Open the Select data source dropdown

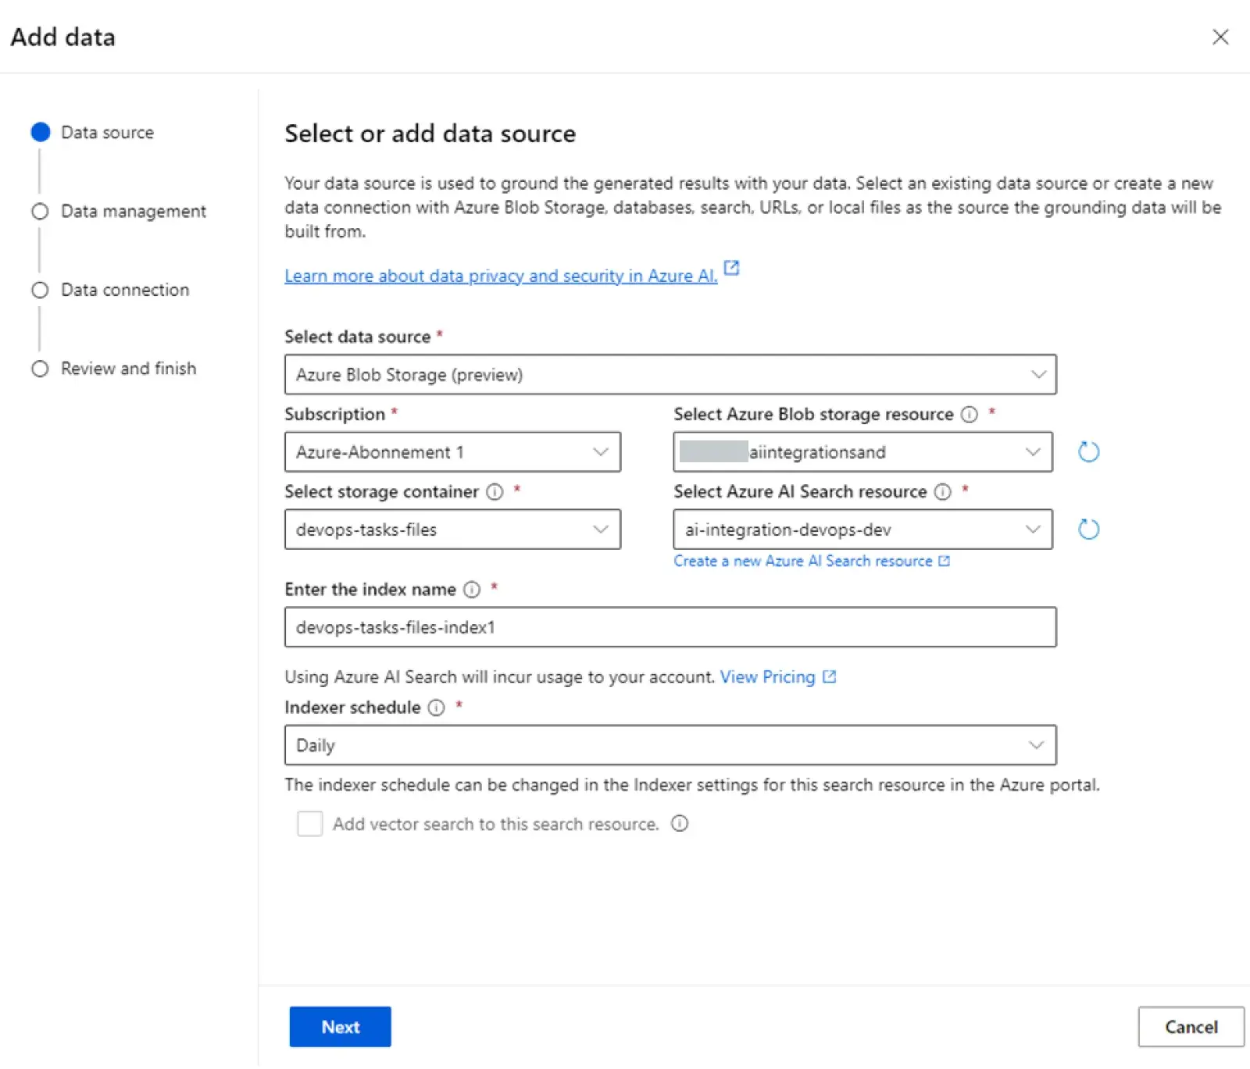670,375
